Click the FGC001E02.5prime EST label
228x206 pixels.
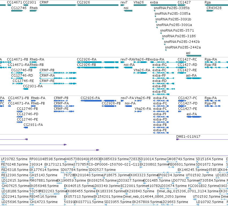204,186
